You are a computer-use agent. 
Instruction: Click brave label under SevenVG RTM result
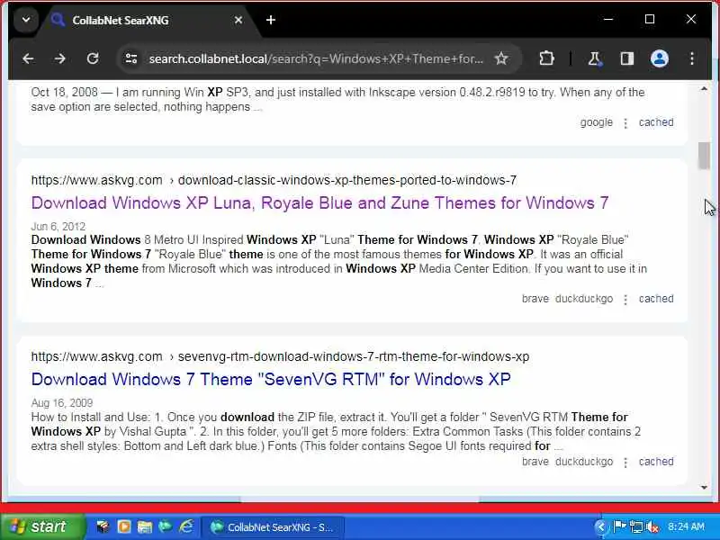(535, 462)
